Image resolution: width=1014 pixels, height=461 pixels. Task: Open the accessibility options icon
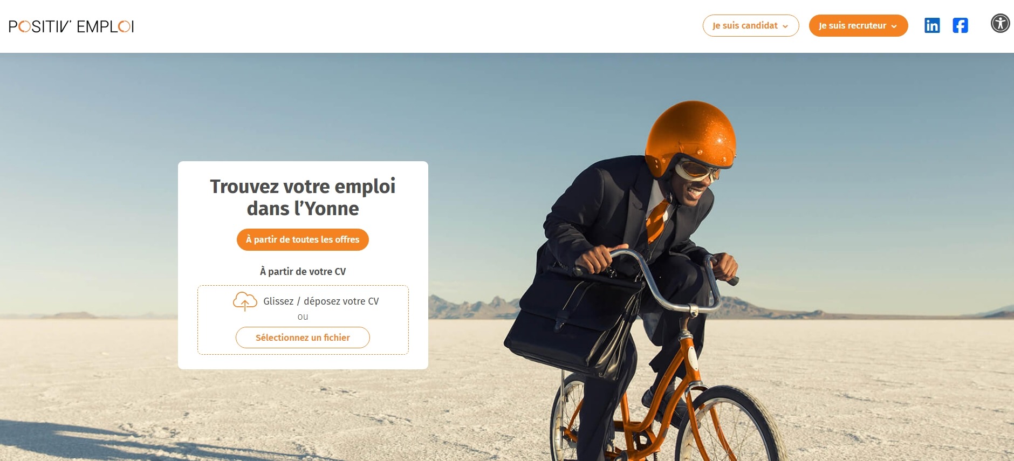click(1000, 23)
